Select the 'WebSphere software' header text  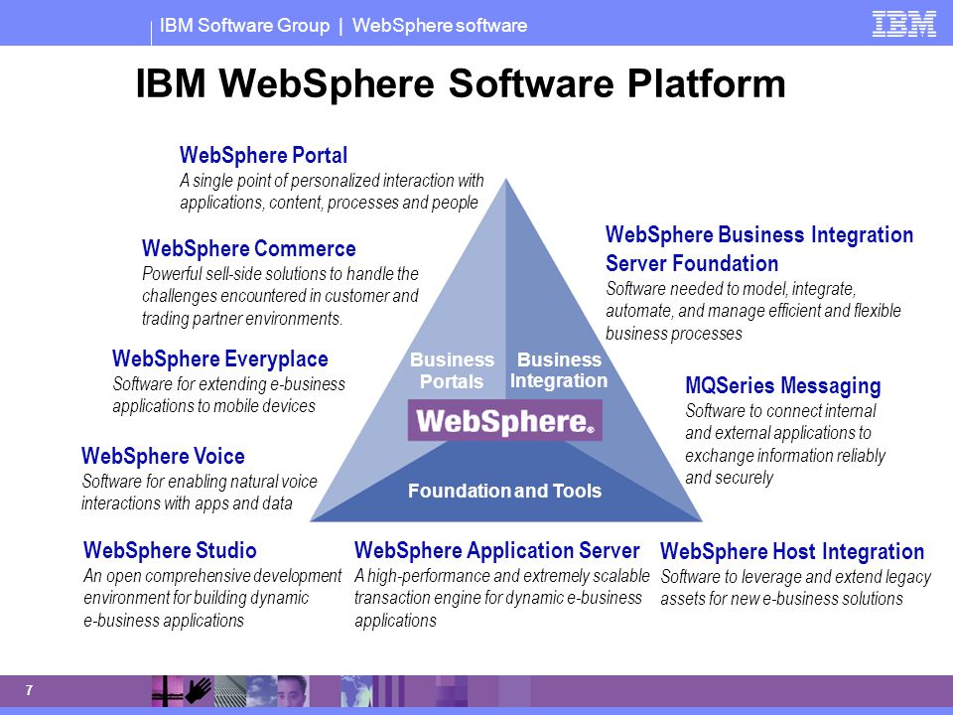coord(440,26)
